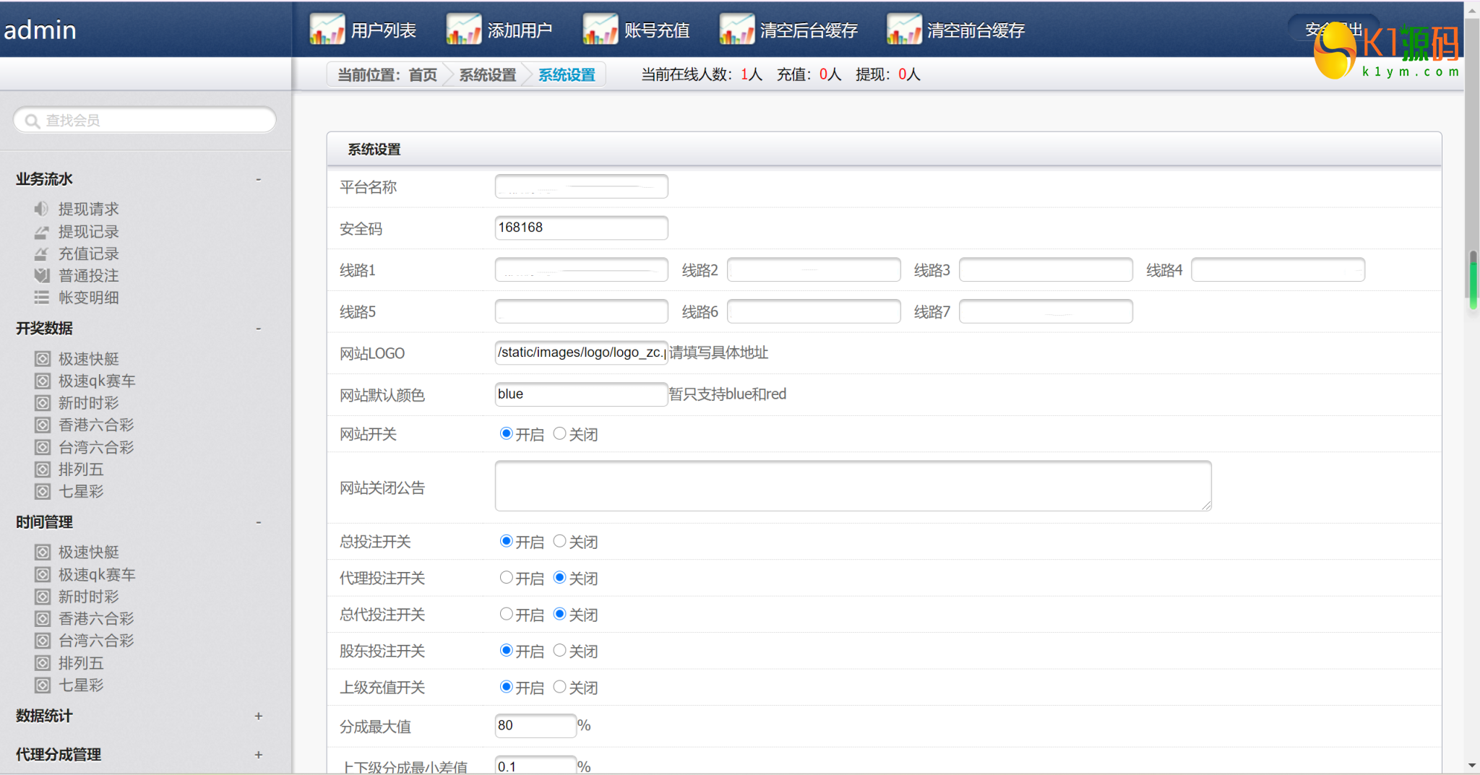
Task: Click the 清空后台缓存 chart icon
Action: coord(736,30)
